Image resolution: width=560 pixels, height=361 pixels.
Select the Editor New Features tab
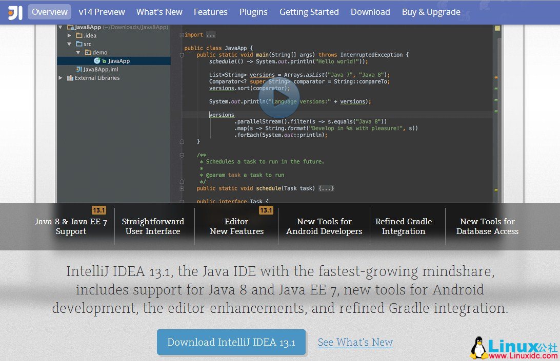(236, 227)
